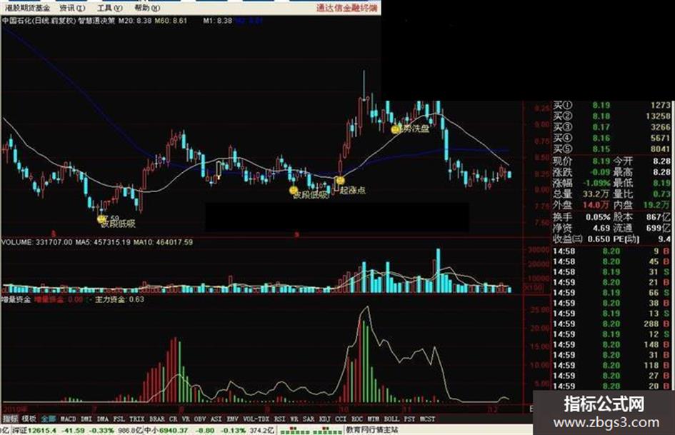The height and width of the screenshot is (435, 675).
Task: Select the SAR indicator tab
Action: coord(309,419)
